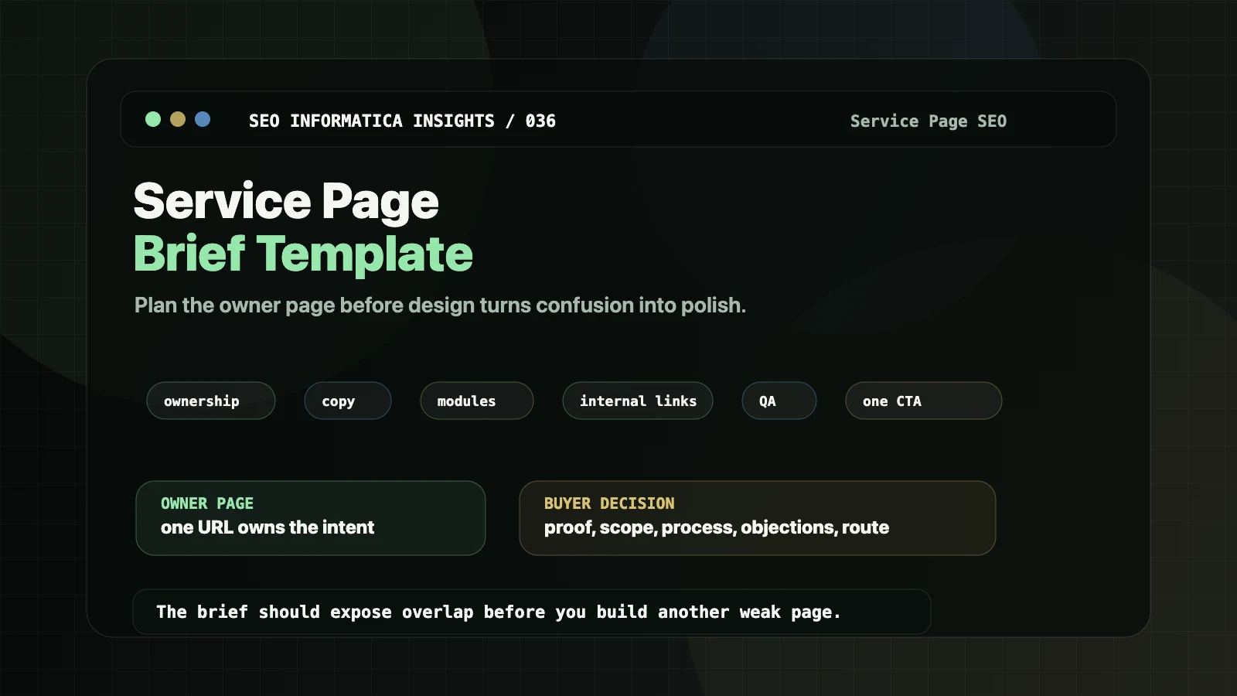The image size is (1237, 696).
Task: Click the text 'proof, scope, process, objections, route'
Action: [717, 527]
